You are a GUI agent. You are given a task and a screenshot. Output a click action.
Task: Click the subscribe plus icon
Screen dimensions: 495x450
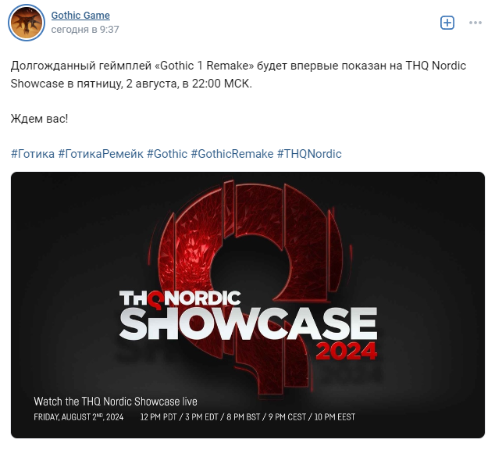(447, 23)
